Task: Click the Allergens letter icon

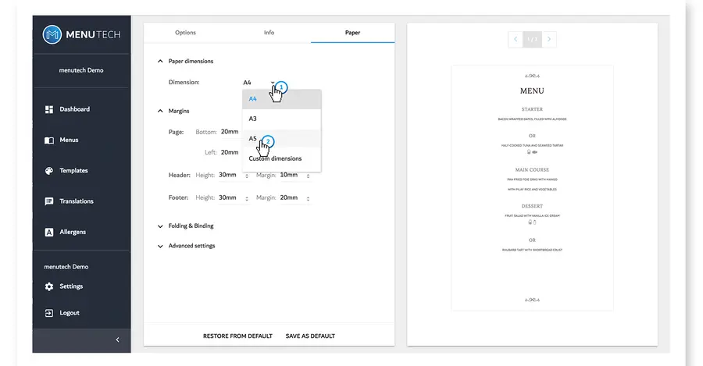Action: pyautogui.click(x=49, y=233)
